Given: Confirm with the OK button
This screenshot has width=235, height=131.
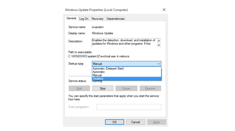Looking at the screenshot, I should point(114,122).
